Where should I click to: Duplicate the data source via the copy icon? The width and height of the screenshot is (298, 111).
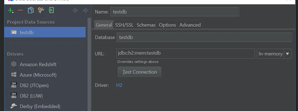click(31, 10)
